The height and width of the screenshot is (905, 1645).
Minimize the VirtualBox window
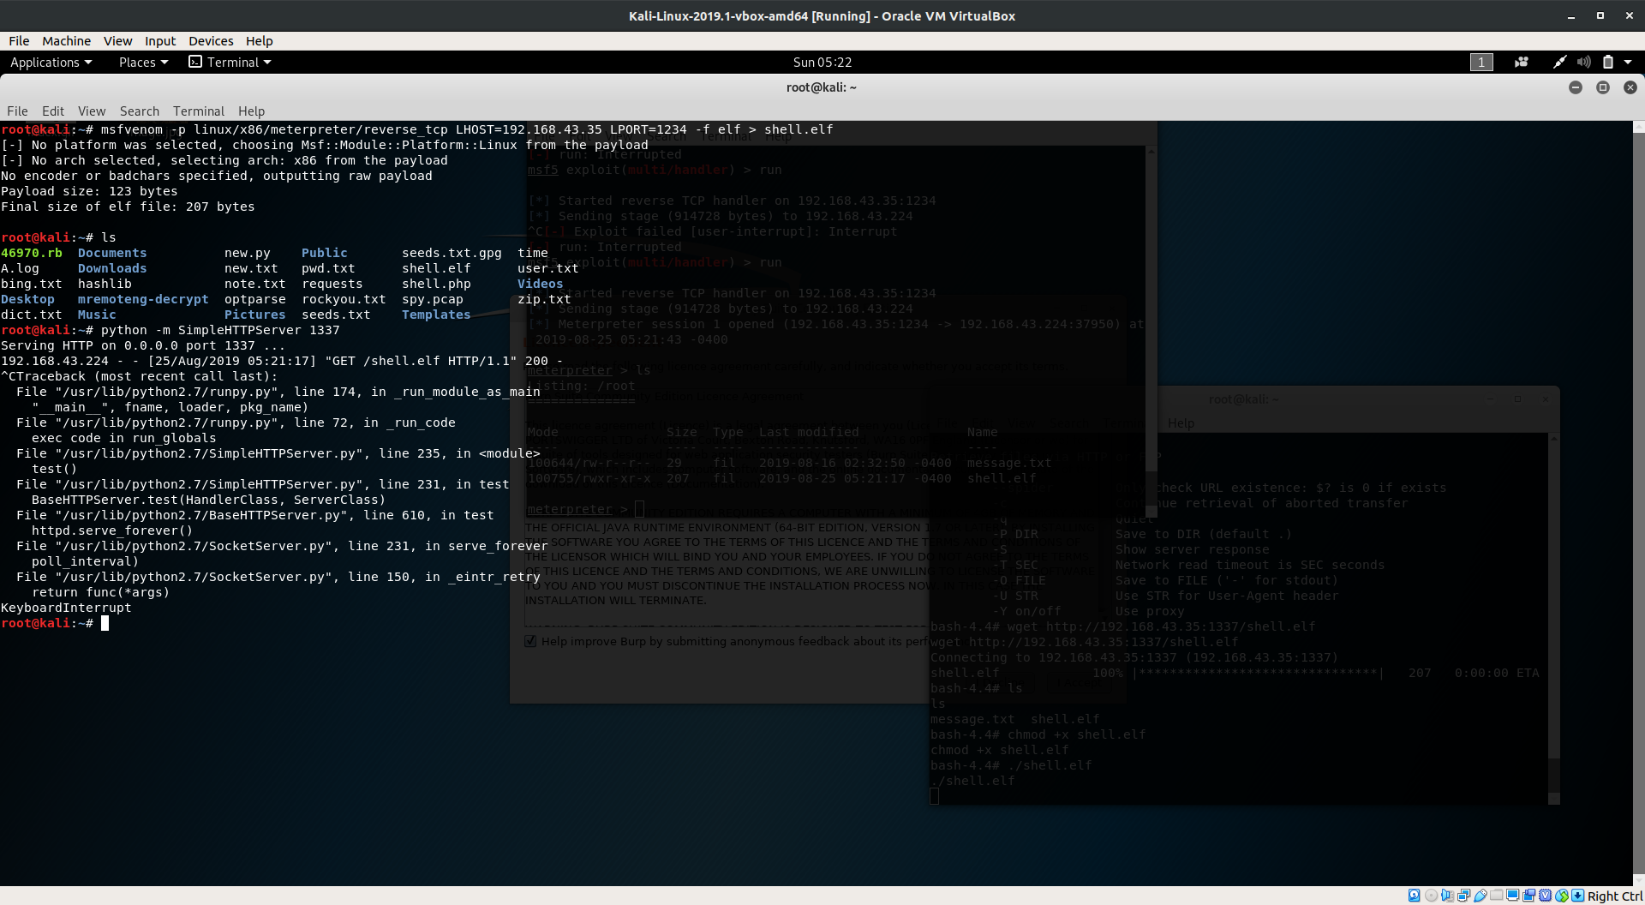[x=1570, y=16]
